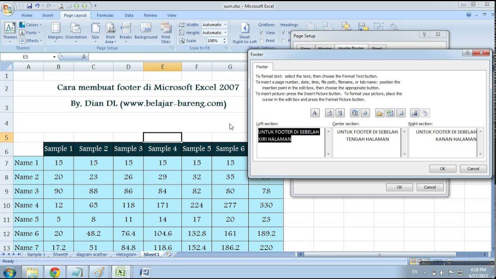This screenshot has height=279, width=496.
Task: Insert File Name into the footer
Action: (x=390, y=113)
